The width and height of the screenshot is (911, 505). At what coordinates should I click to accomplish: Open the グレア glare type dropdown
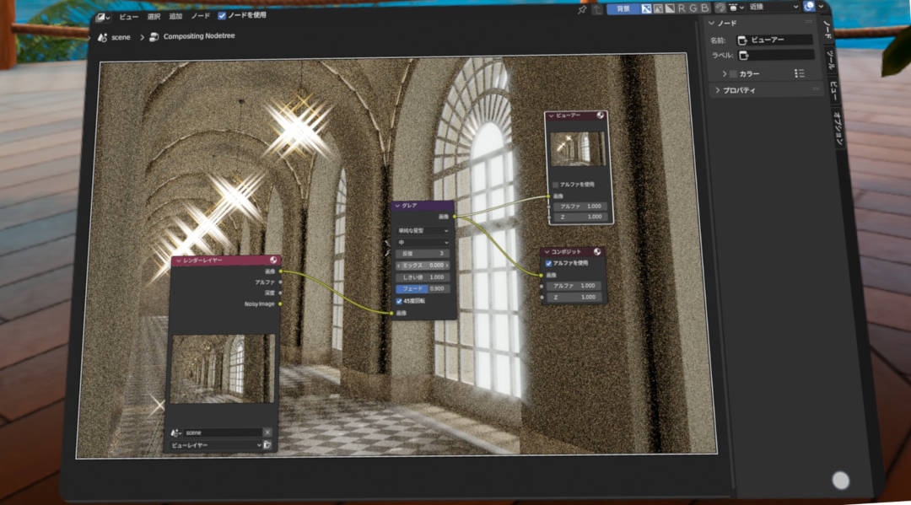pos(423,230)
